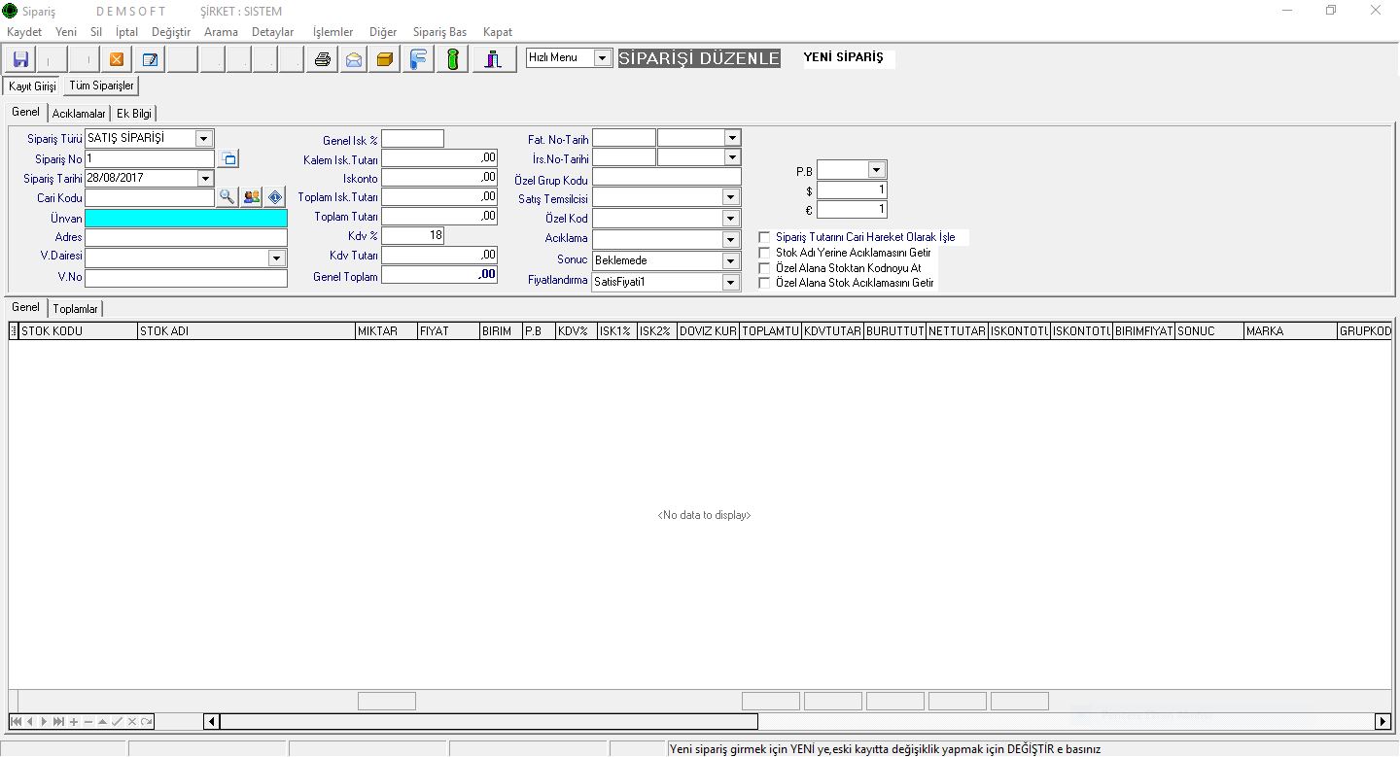Open the Sipariş Türü dropdown

pos(203,138)
